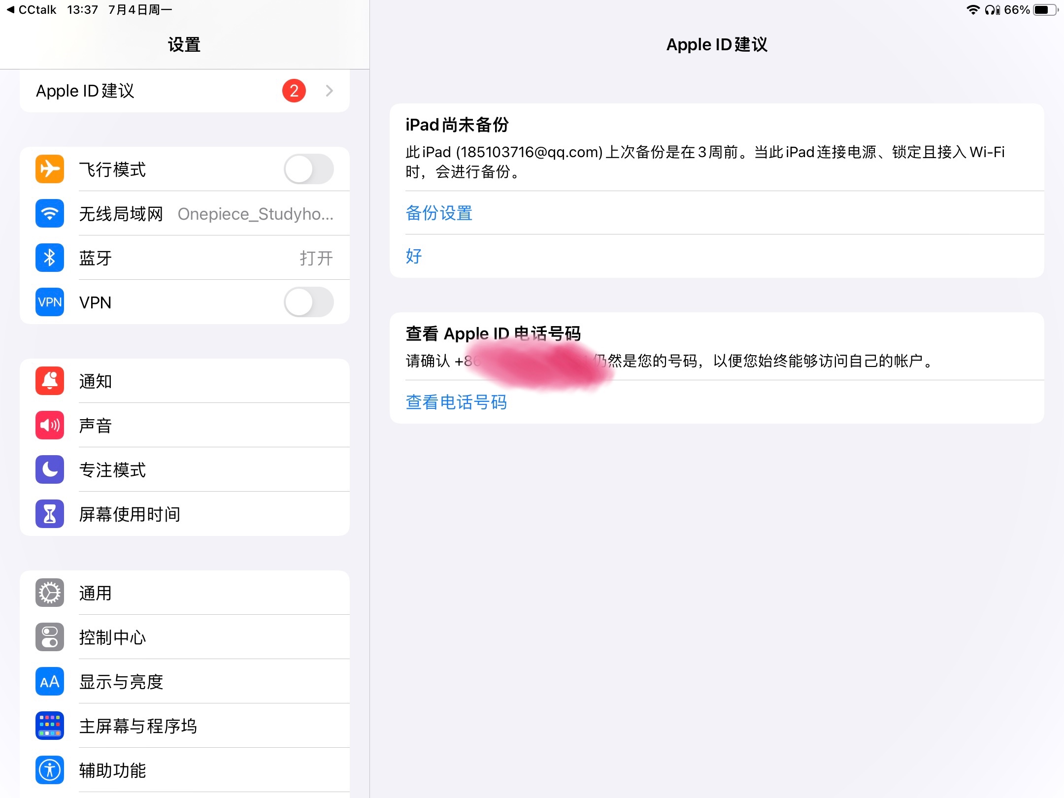This screenshot has height=798, width=1064.
Task: Expand Apple ID suggestions chevron
Action: point(329,91)
